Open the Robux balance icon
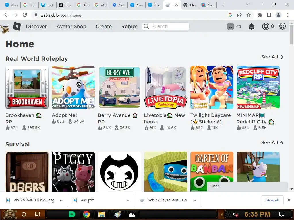The width and height of the screenshot is (294, 220). coord(266,26)
